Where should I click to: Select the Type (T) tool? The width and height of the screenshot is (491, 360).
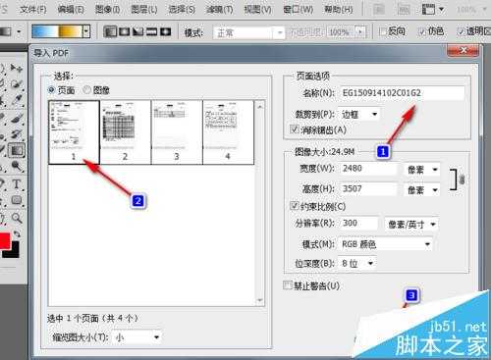[17, 183]
